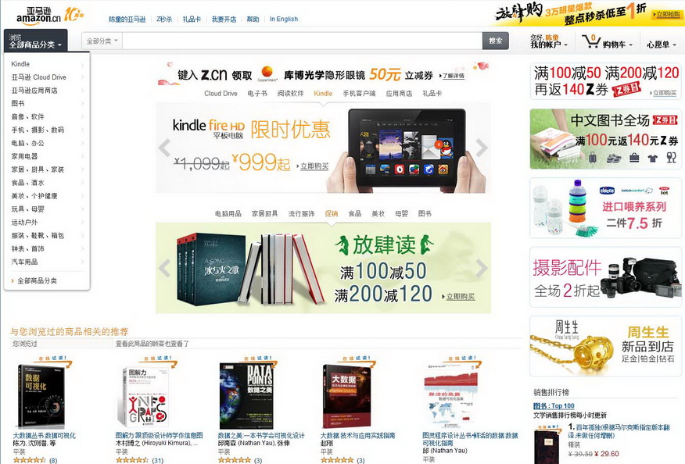685x464 pixels.
Task: Click the amazon.cn logo
Action: click(x=38, y=16)
